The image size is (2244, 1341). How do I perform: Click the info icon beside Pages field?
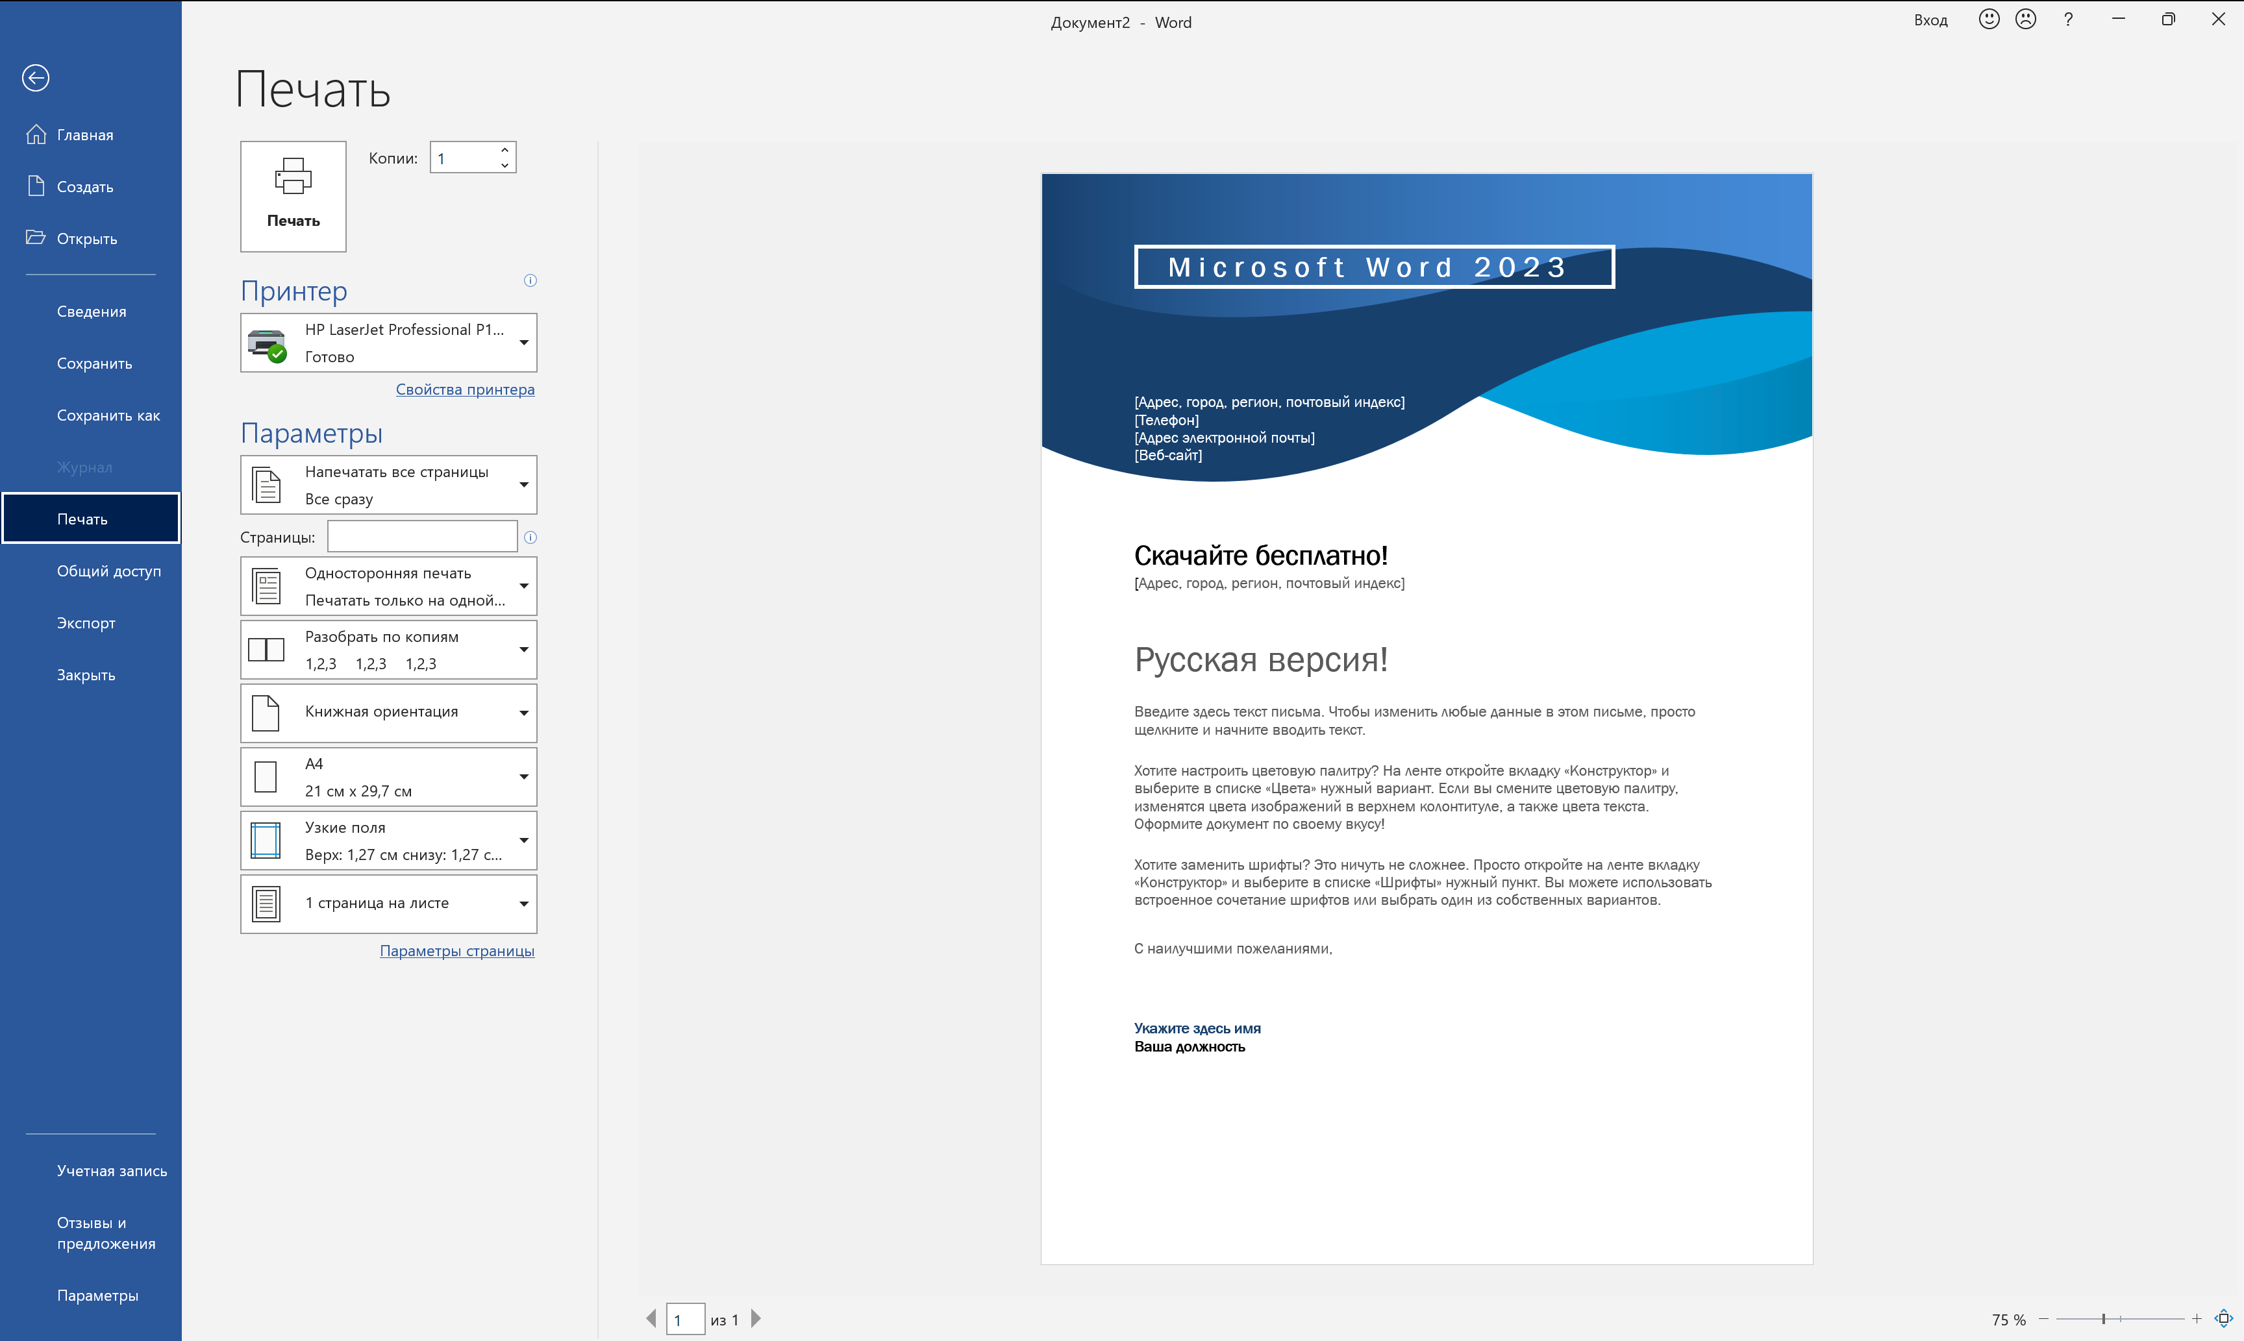pyautogui.click(x=530, y=537)
